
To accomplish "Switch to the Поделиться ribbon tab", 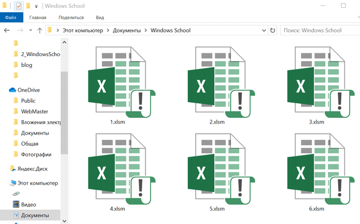I will click(x=71, y=17).
